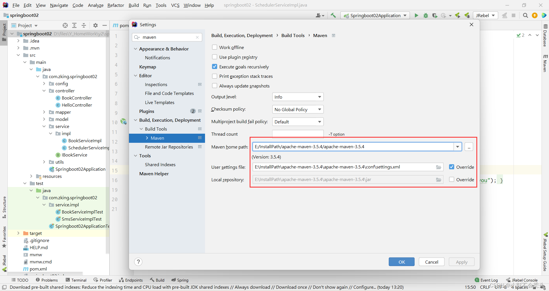This screenshot has width=549, height=291.
Task: Click Collapse All icon in Project panel
Action: tap(84, 25)
